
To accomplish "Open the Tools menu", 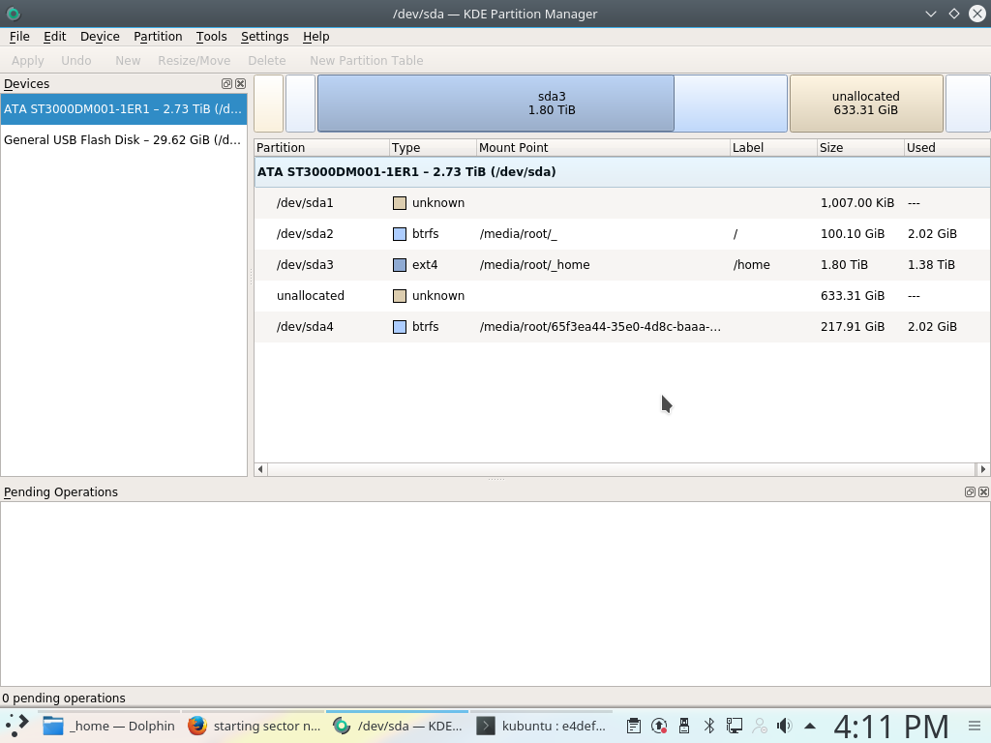I will (x=211, y=37).
